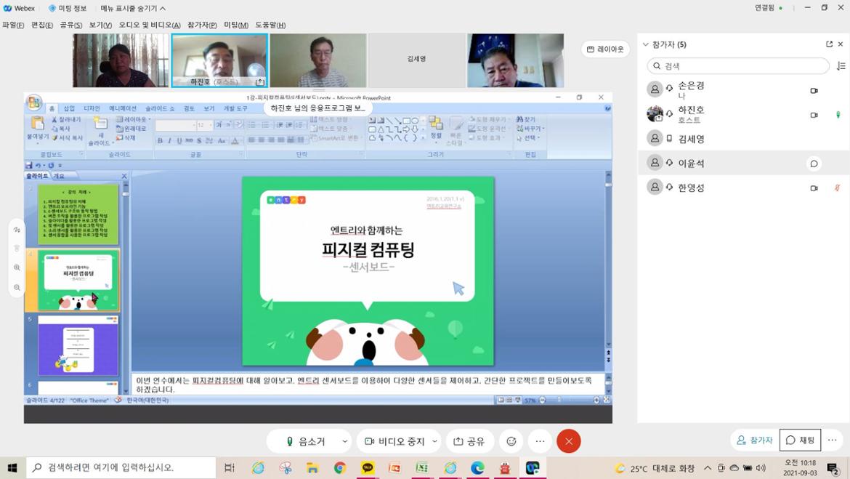850x479 pixels.
Task: Open the 파일(F) menu
Action: coord(13,25)
